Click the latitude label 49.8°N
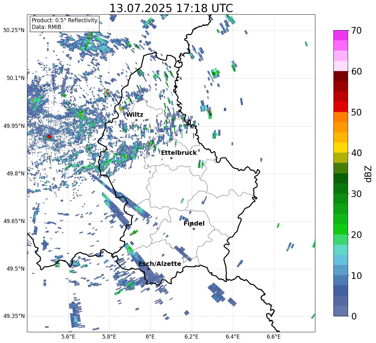The height and width of the screenshot is (343, 376). pyautogui.click(x=16, y=174)
